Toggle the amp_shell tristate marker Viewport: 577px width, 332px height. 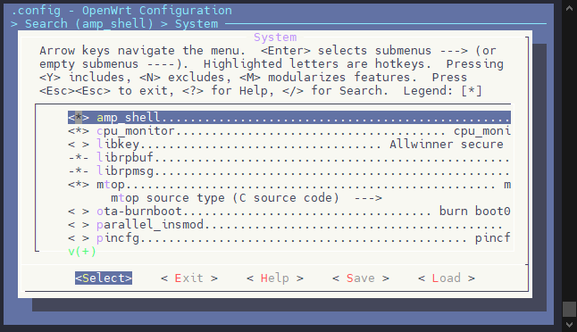coord(79,118)
